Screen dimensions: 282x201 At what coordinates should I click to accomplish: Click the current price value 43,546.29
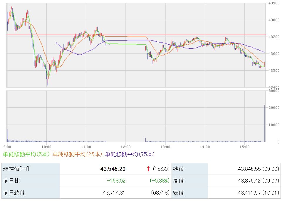[x=113, y=169]
